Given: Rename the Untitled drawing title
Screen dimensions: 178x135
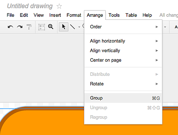Looking at the screenshot, I should point(30,6).
